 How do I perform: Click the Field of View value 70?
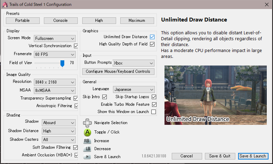72,63
